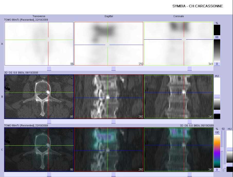Image resolution: width=233 pixels, height=177 pixels.
Task: Click the row label B
Action: coord(2,97)
